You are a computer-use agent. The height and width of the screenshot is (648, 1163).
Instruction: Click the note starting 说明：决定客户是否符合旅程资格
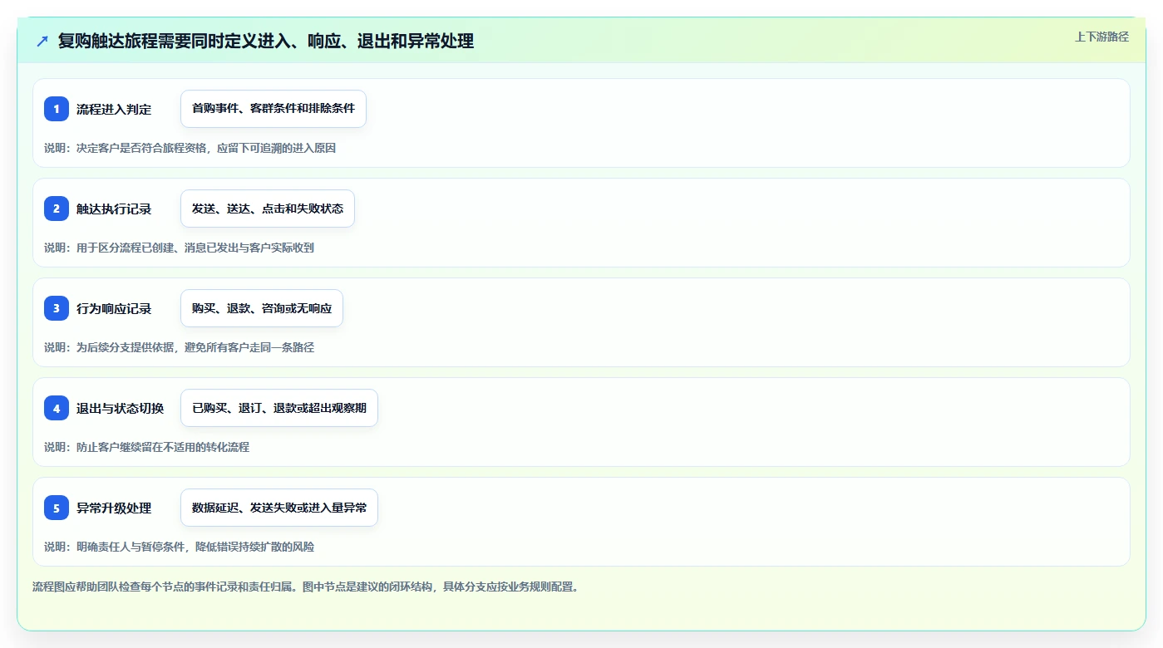[x=190, y=148]
